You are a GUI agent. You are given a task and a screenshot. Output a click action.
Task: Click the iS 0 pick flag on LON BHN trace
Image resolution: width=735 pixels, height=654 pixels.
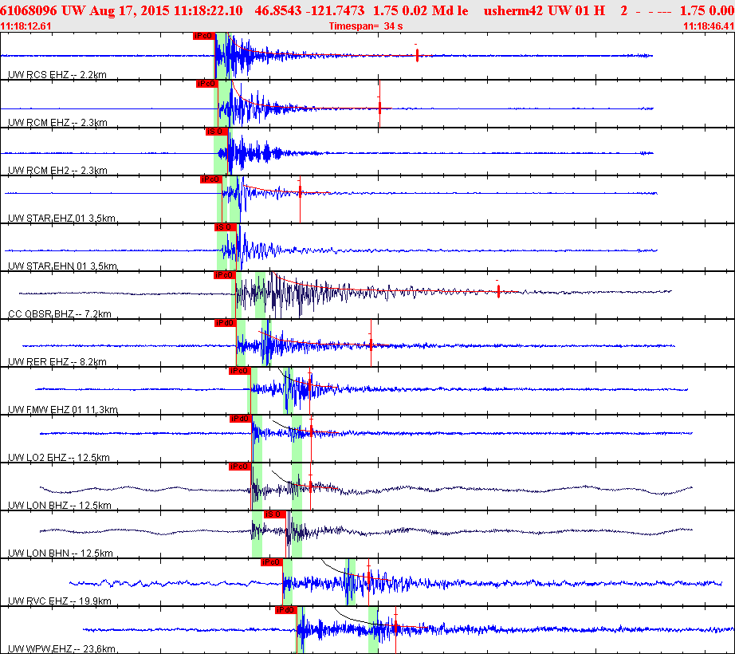pos(275,514)
